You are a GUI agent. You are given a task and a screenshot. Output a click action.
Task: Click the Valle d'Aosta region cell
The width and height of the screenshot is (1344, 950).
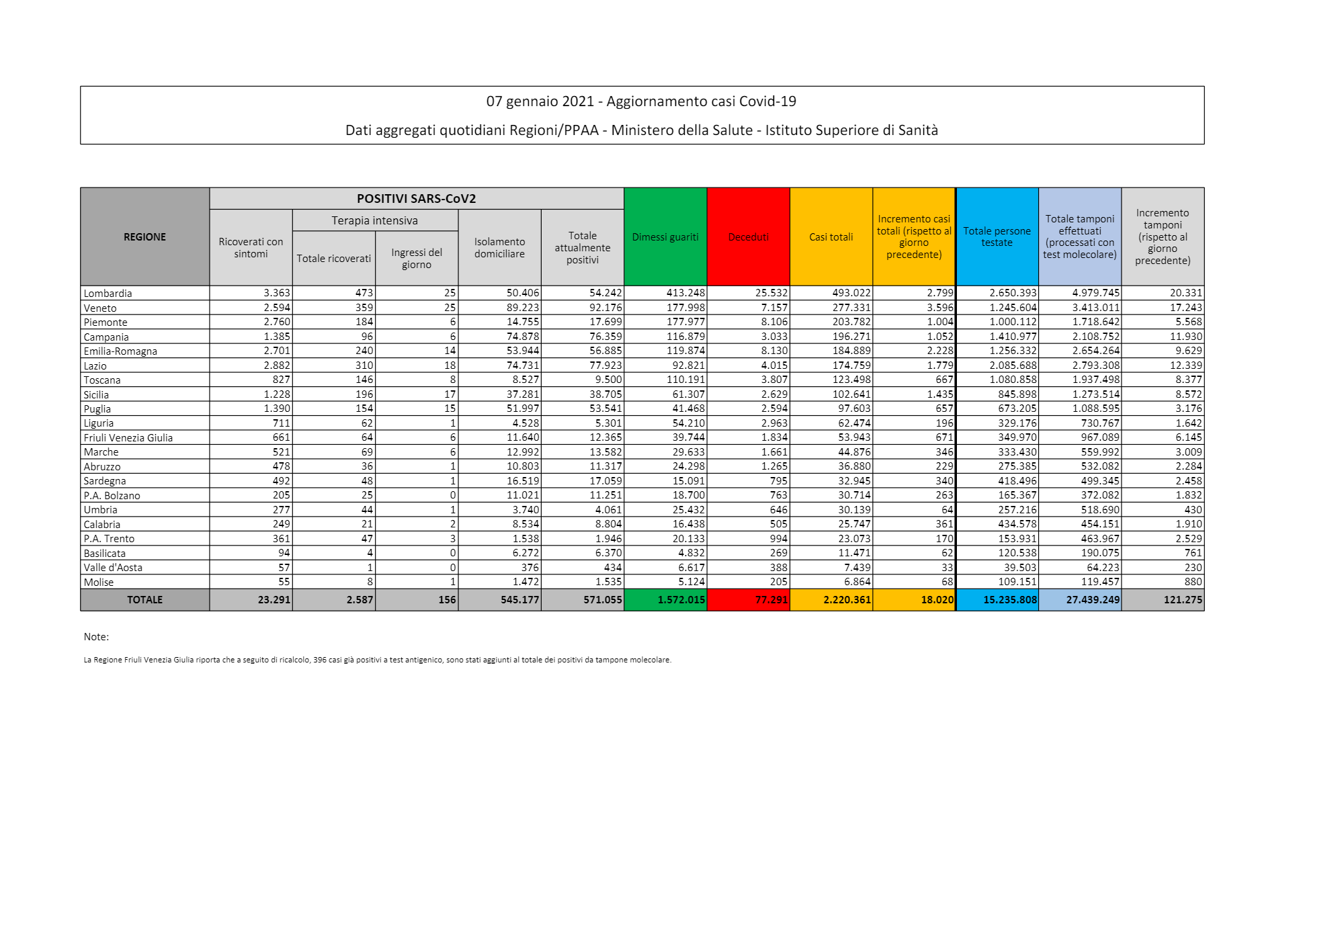113,568
